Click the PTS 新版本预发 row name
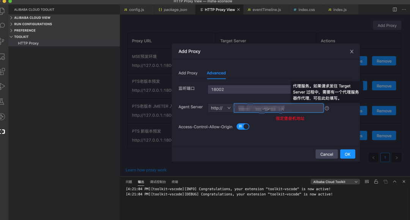The height and width of the screenshot is (220, 410). coord(146,131)
